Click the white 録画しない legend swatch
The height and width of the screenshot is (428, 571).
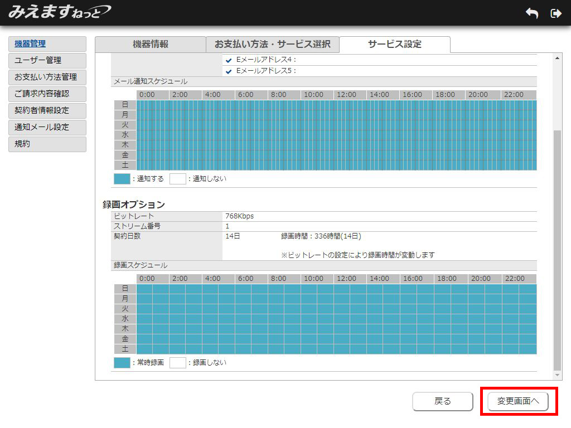click(x=177, y=363)
